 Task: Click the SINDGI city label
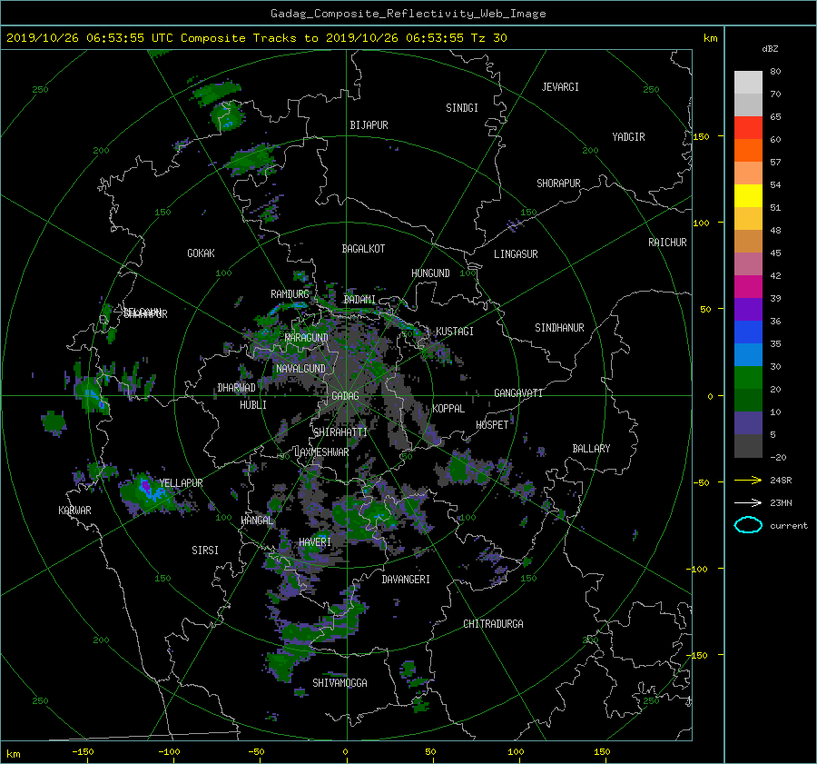pos(462,108)
